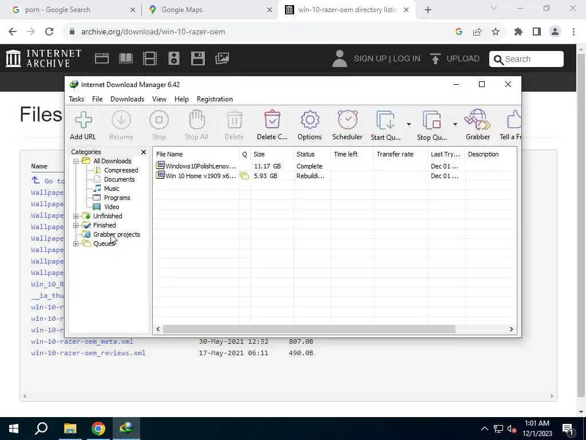Sort by Transfer rate column header
Image resolution: width=586 pixels, height=440 pixels.
click(401, 154)
